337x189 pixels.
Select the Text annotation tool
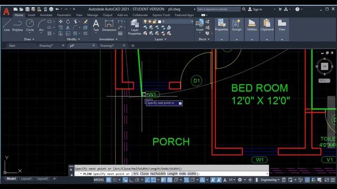pos(96,25)
